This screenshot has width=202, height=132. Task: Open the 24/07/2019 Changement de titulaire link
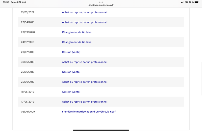[77, 42]
